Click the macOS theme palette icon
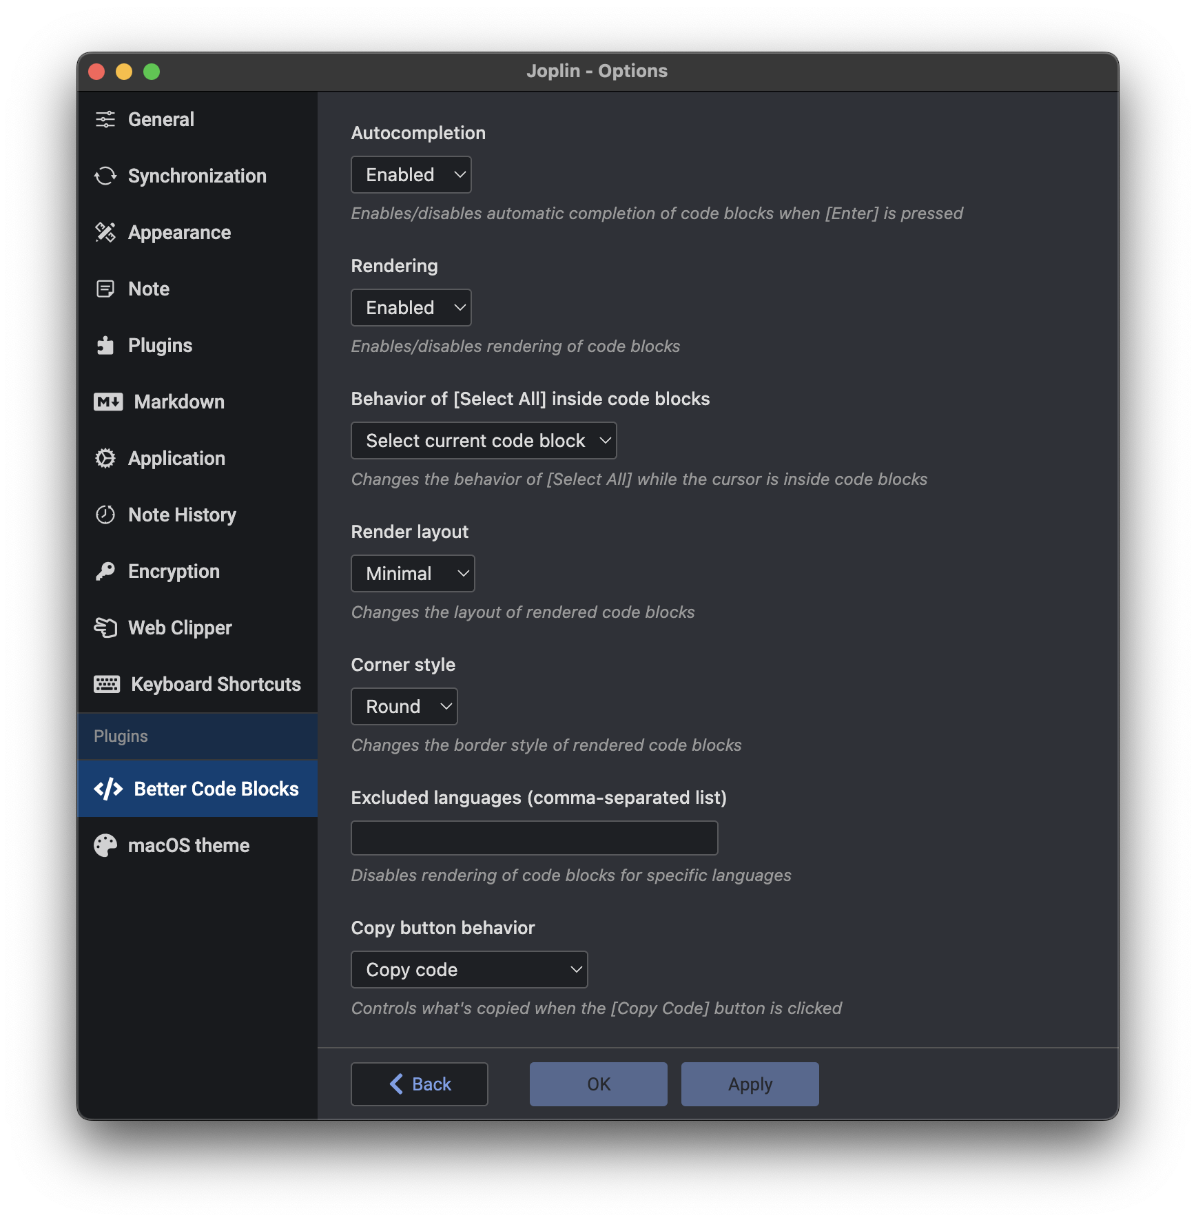This screenshot has width=1196, height=1222. point(105,845)
